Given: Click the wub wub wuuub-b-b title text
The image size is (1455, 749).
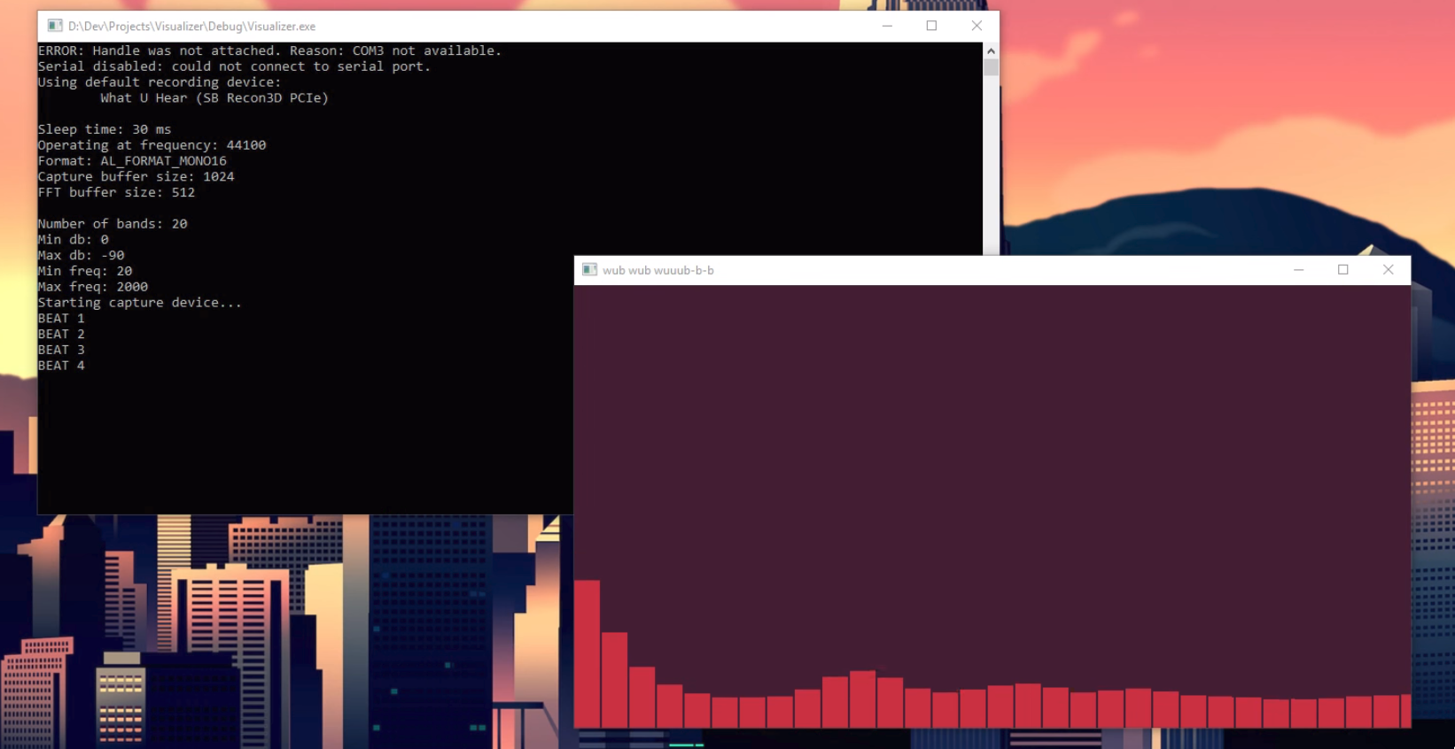Looking at the screenshot, I should pos(657,270).
